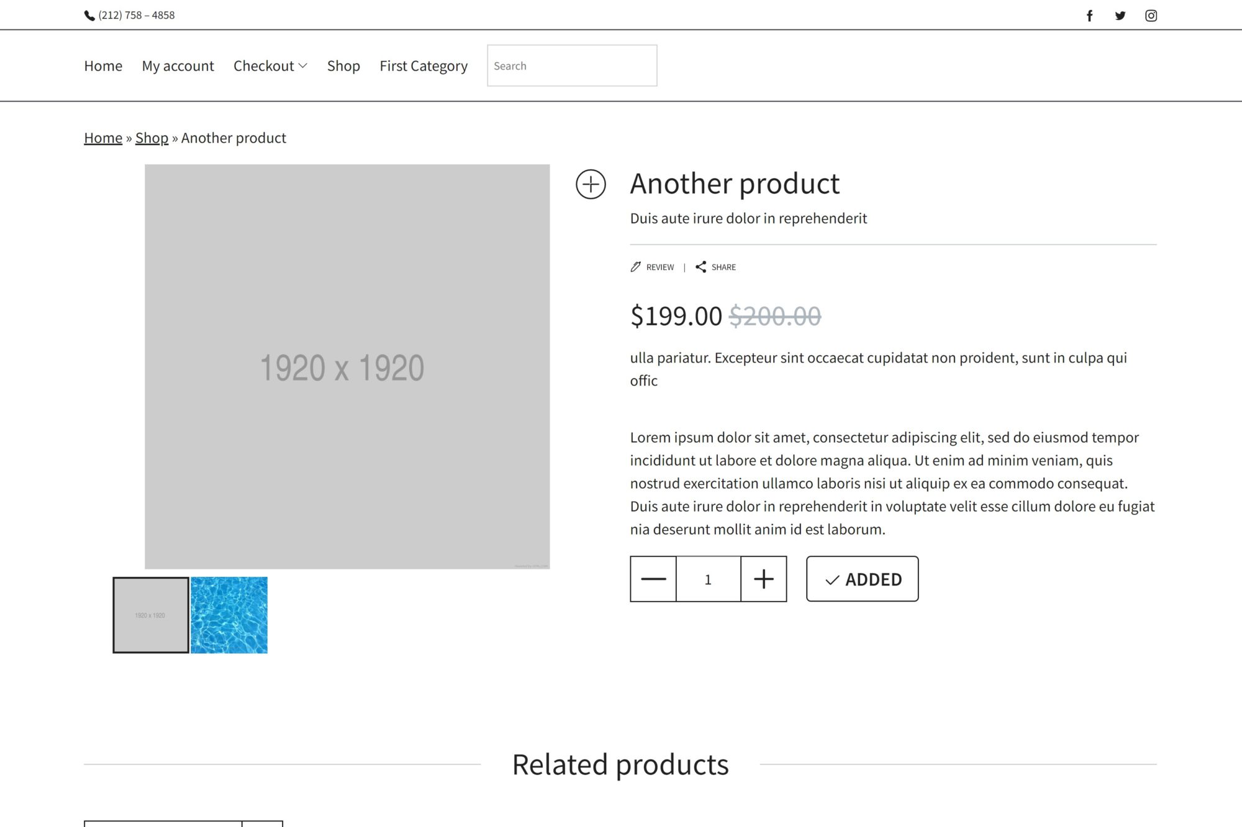Open the Twitter social icon
This screenshot has width=1242, height=827.
click(1120, 16)
